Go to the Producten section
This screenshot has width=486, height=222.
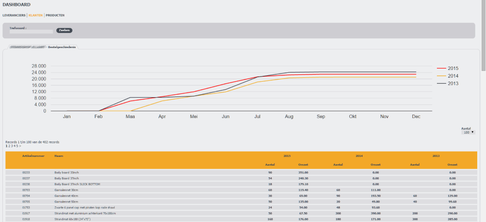[x=55, y=16]
